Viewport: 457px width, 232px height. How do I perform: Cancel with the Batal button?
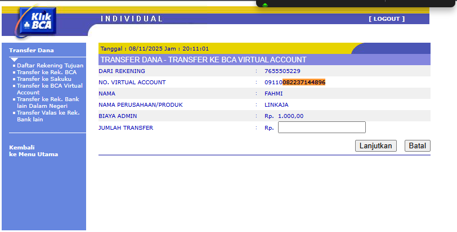click(x=418, y=145)
